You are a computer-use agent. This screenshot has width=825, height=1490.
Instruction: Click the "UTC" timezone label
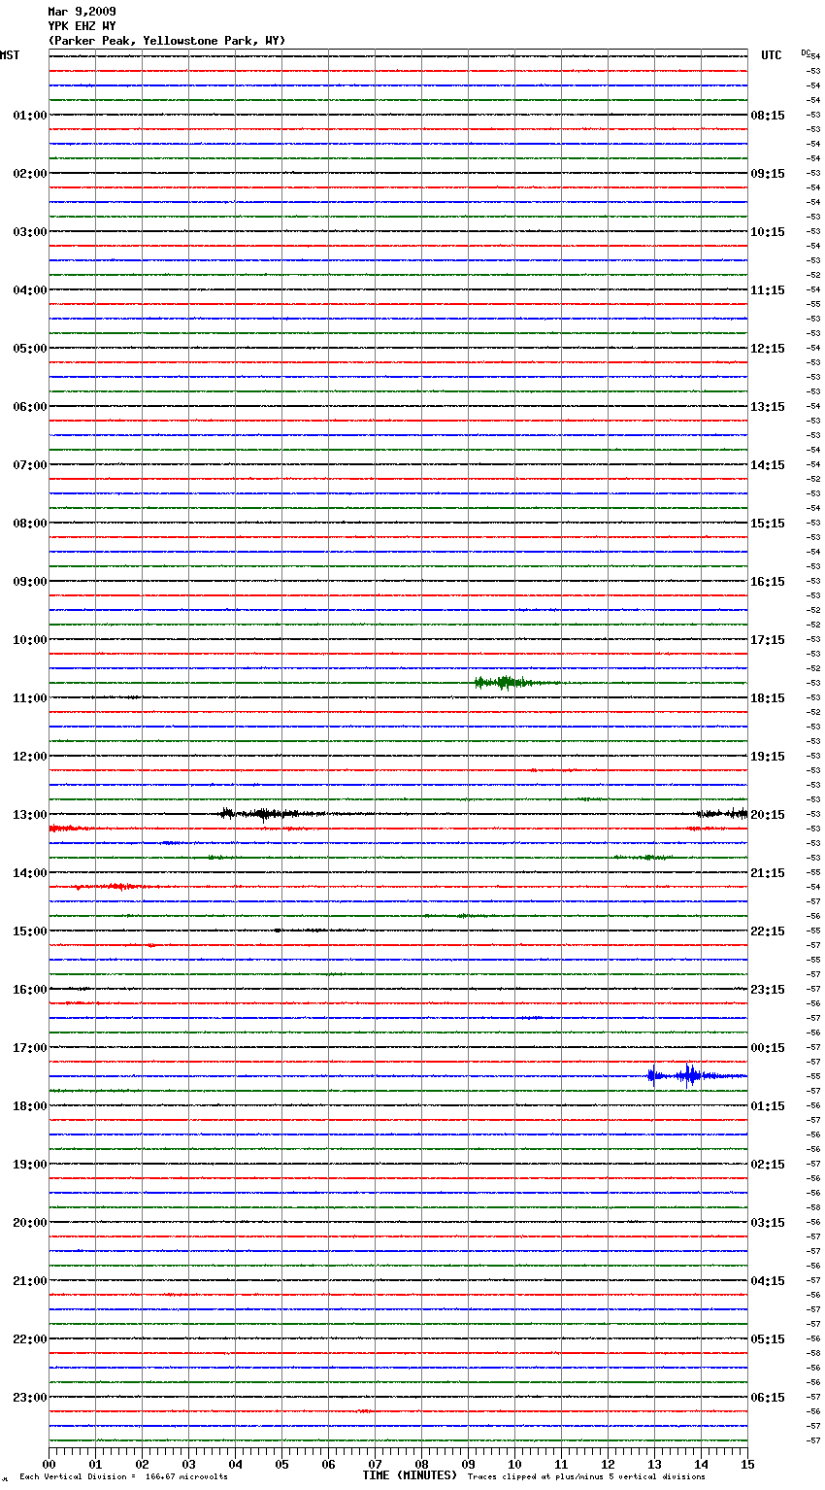point(772,55)
